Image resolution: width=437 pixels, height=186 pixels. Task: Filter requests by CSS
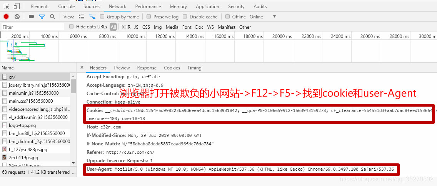tap(146, 27)
